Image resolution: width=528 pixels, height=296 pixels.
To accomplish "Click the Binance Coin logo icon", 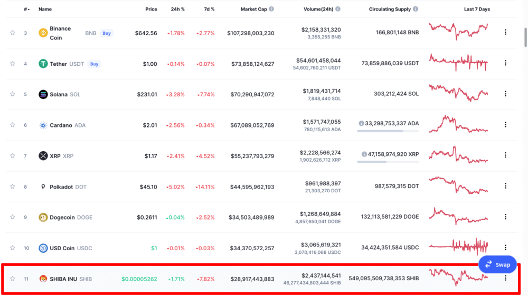I will [43, 33].
